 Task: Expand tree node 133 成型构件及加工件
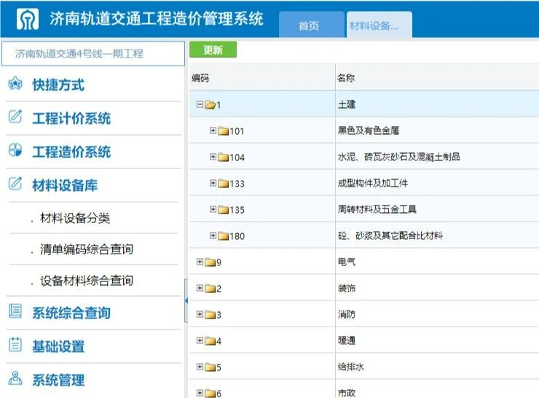point(213,184)
